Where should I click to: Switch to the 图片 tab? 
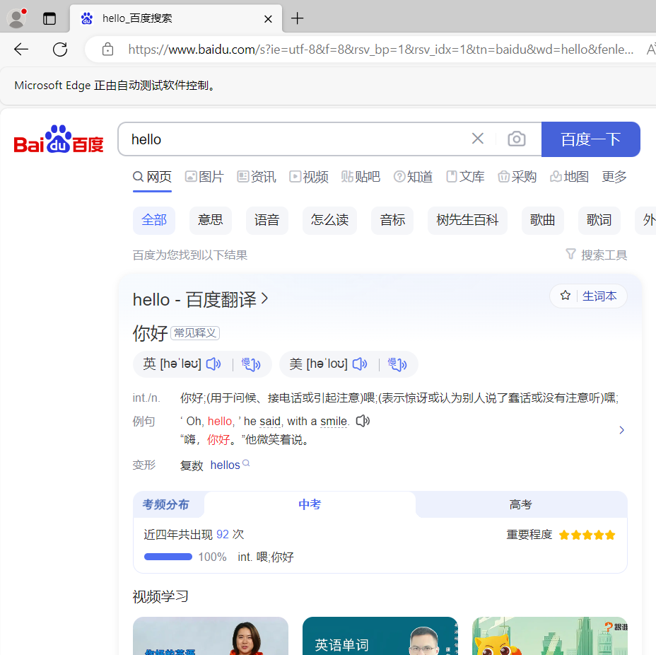pyautogui.click(x=204, y=177)
